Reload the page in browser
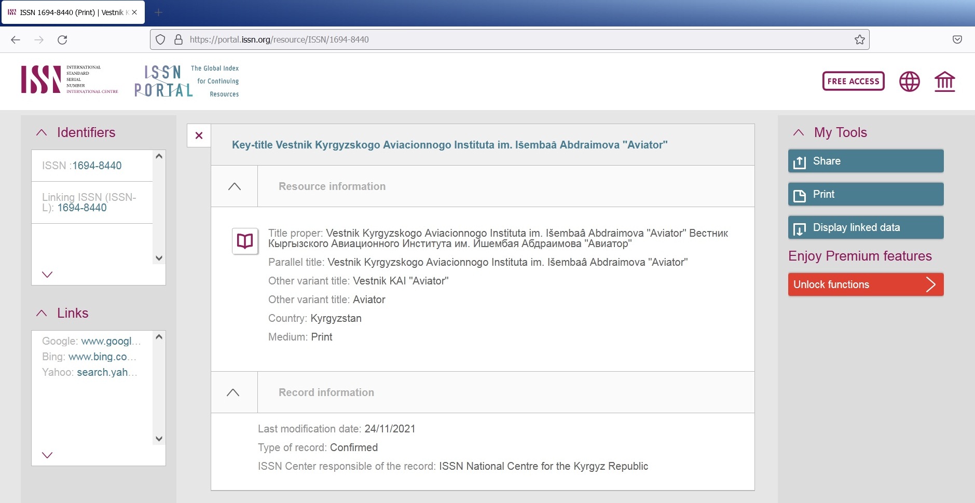 coord(62,39)
